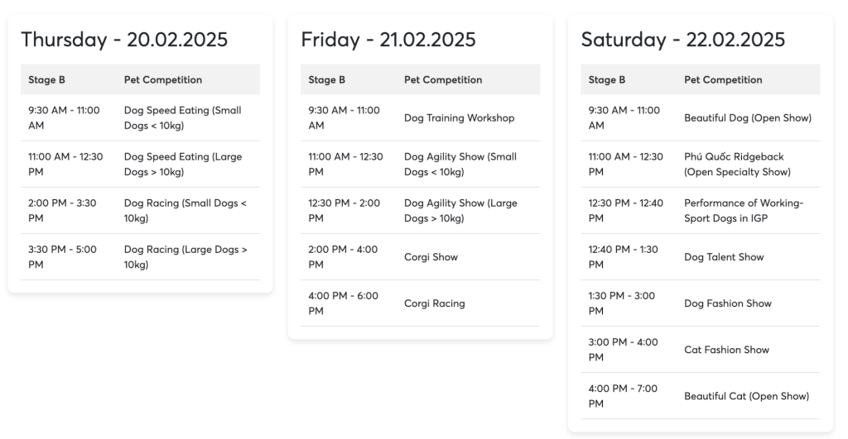Viewport: 848px width, 439px height.
Task: Select Dog Agility Show Small Dogs row
Action: [420, 165]
